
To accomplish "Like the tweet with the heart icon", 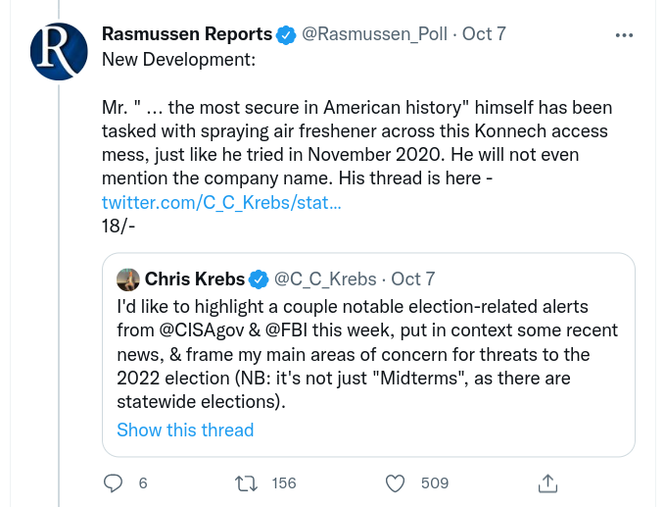I will pos(396,482).
